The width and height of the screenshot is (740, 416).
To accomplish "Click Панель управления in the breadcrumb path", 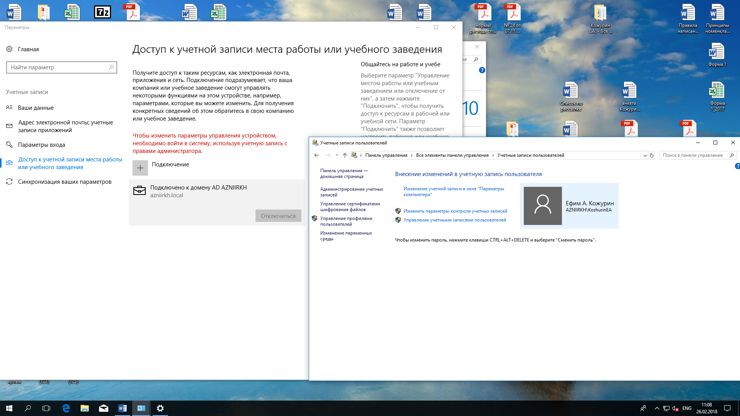I will (x=386, y=155).
